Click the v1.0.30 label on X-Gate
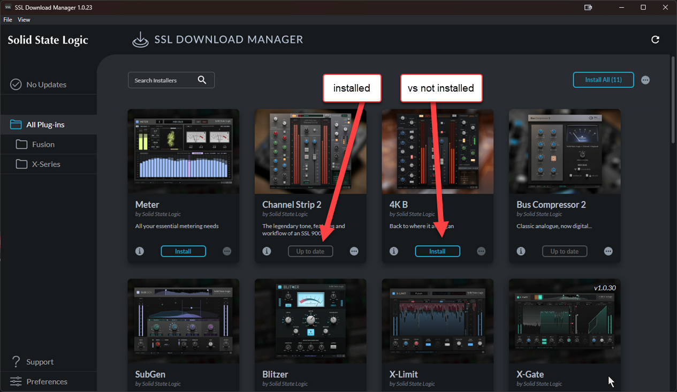Viewport: 677px width, 392px height. 605,288
